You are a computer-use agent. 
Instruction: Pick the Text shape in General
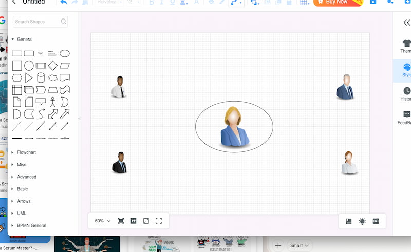[41, 53]
